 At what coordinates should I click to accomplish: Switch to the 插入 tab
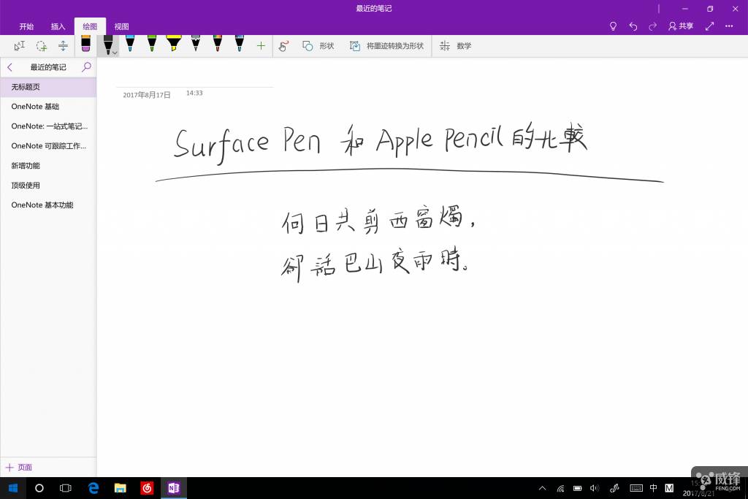pyautogui.click(x=58, y=26)
